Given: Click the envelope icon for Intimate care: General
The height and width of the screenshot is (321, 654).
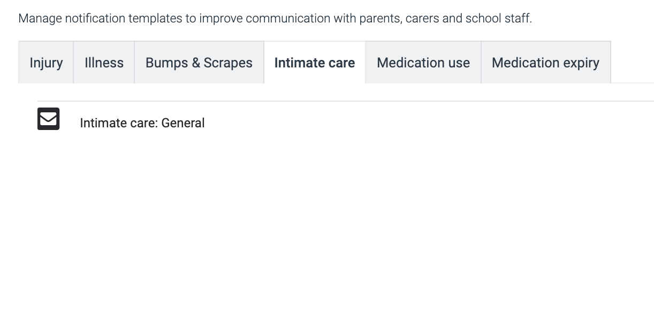Looking at the screenshot, I should pyautogui.click(x=48, y=119).
